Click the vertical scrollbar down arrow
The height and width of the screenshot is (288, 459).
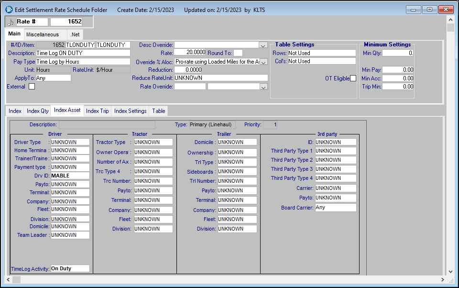point(450,272)
